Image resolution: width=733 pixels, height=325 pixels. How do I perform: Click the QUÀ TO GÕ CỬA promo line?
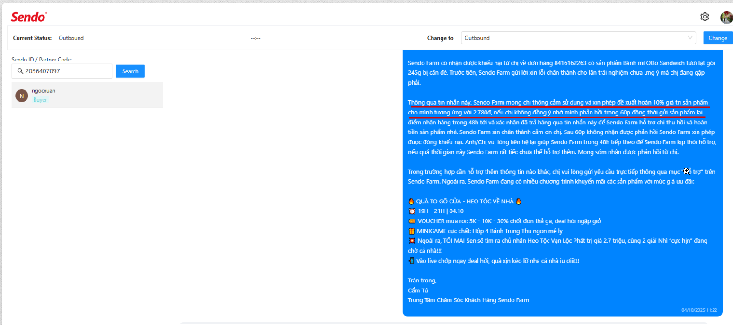tap(465, 201)
